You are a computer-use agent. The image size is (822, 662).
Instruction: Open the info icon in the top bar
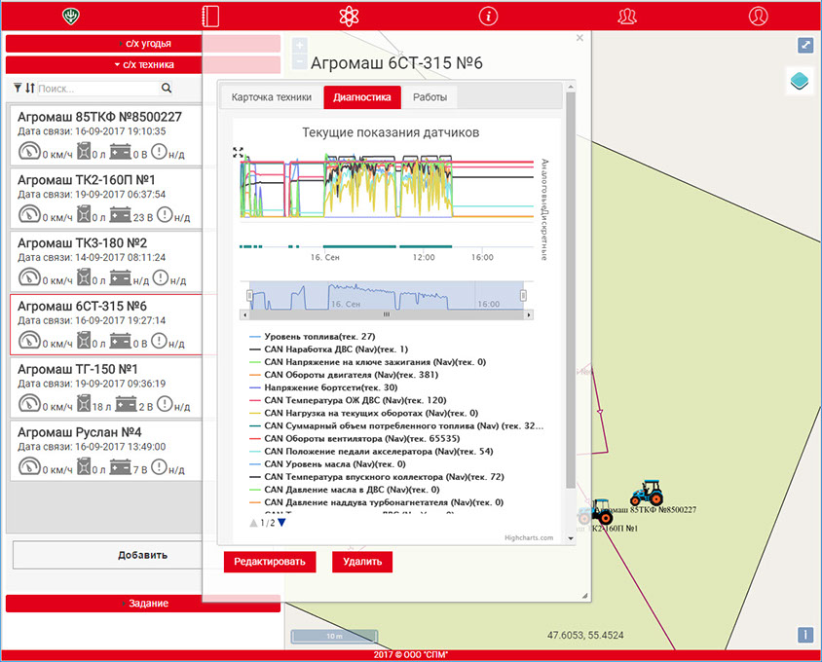pos(489,16)
